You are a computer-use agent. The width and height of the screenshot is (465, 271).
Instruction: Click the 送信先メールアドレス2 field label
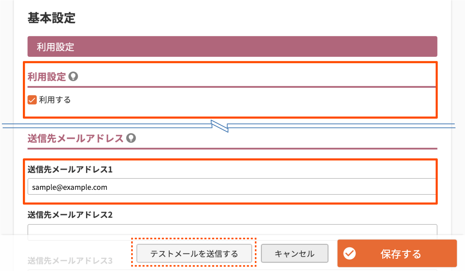[70, 215]
